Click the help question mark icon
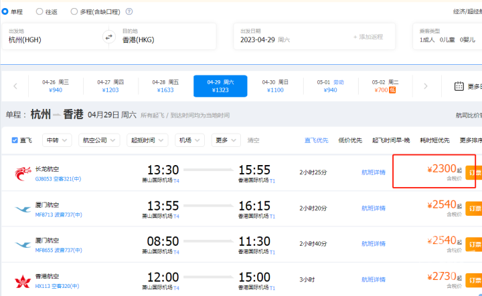482x296 pixels. 129,11
